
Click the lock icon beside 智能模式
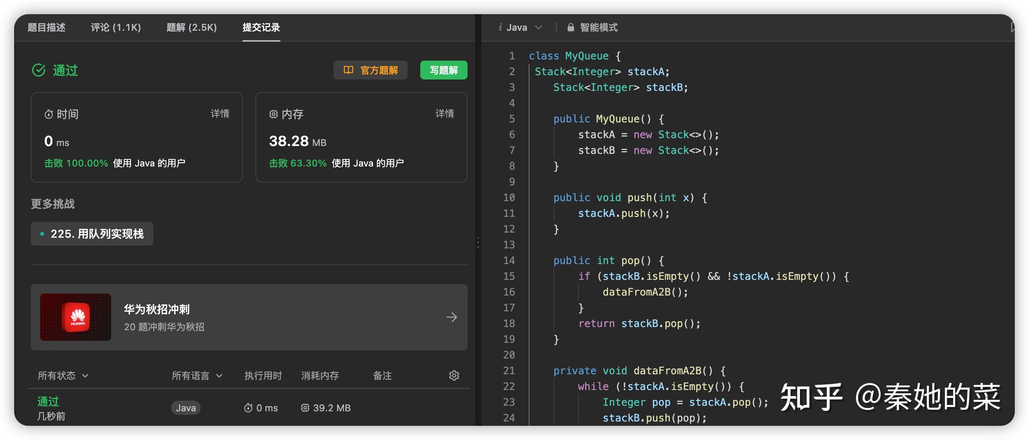coord(571,27)
